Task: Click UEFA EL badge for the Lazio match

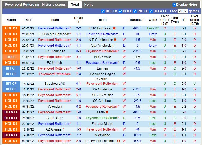Action: click(x=11, y=112)
